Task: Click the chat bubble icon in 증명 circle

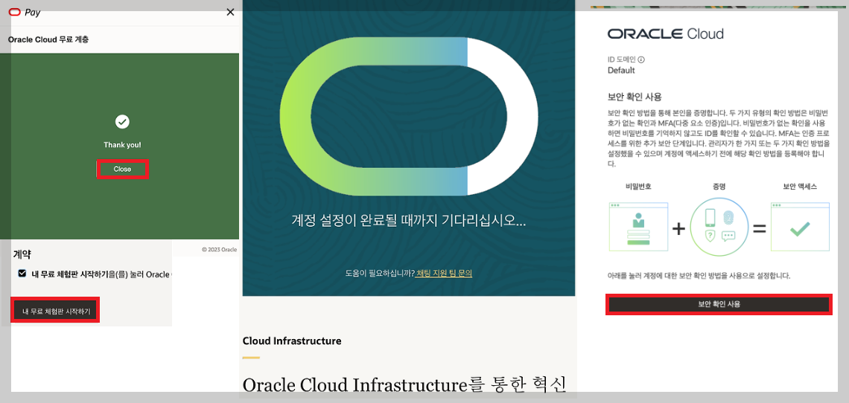Action: pos(728,236)
